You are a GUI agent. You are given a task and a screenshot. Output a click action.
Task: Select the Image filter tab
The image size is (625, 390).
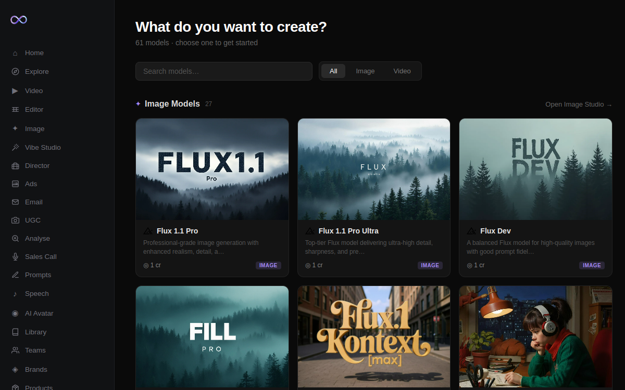pos(365,71)
